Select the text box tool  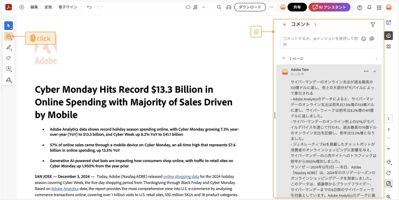(x=8, y=69)
